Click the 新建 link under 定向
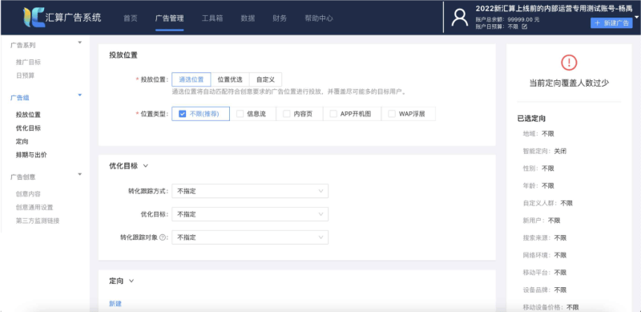The height and width of the screenshot is (312, 641). (x=115, y=304)
